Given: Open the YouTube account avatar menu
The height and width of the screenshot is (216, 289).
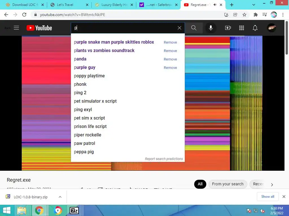Looking at the screenshot, I should point(272,28).
